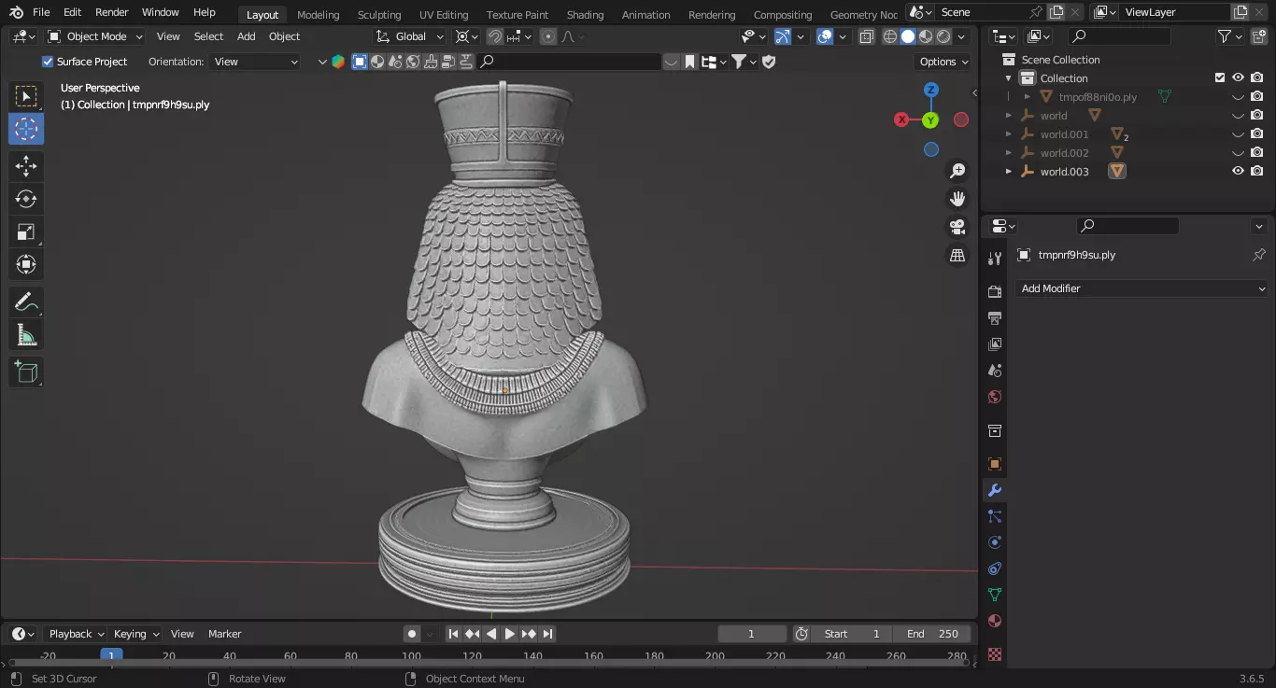
Task: Select the Select Box tool
Action: [26, 96]
